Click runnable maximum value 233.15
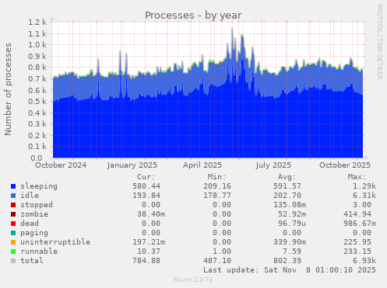The image size is (387, 288). click(x=357, y=252)
